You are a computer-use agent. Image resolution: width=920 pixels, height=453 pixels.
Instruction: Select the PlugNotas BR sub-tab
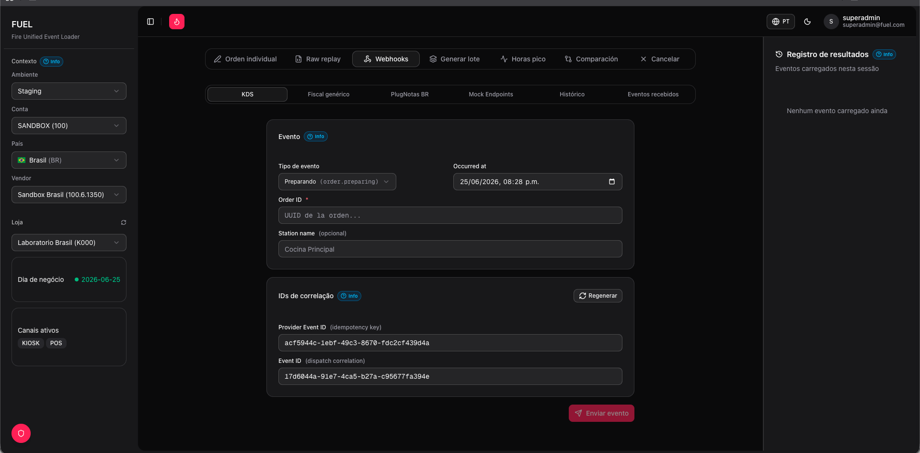click(410, 94)
